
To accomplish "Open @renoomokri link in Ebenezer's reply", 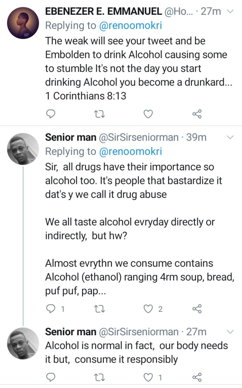I will click(x=130, y=26).
